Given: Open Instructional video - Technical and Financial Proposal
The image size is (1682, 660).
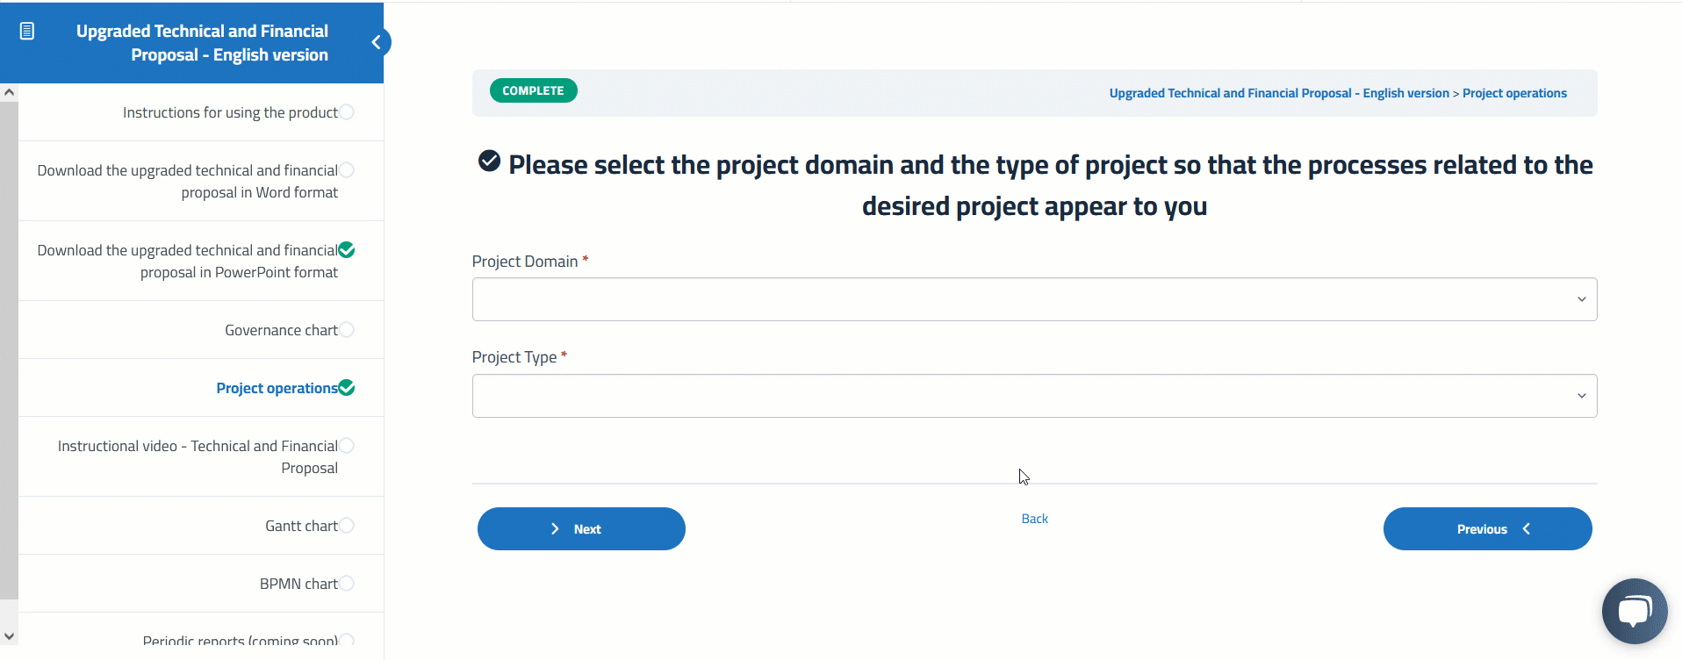Looking at the screenshot, I should point(198,456).
